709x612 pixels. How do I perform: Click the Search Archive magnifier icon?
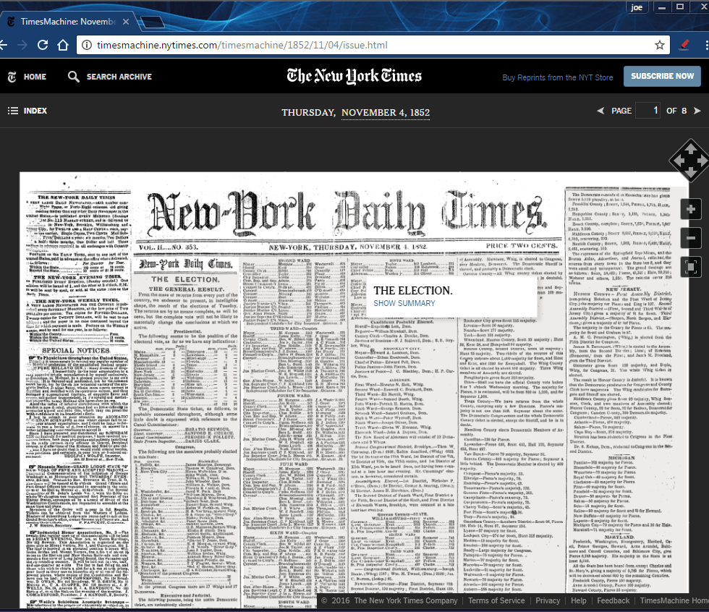[74, 77]
